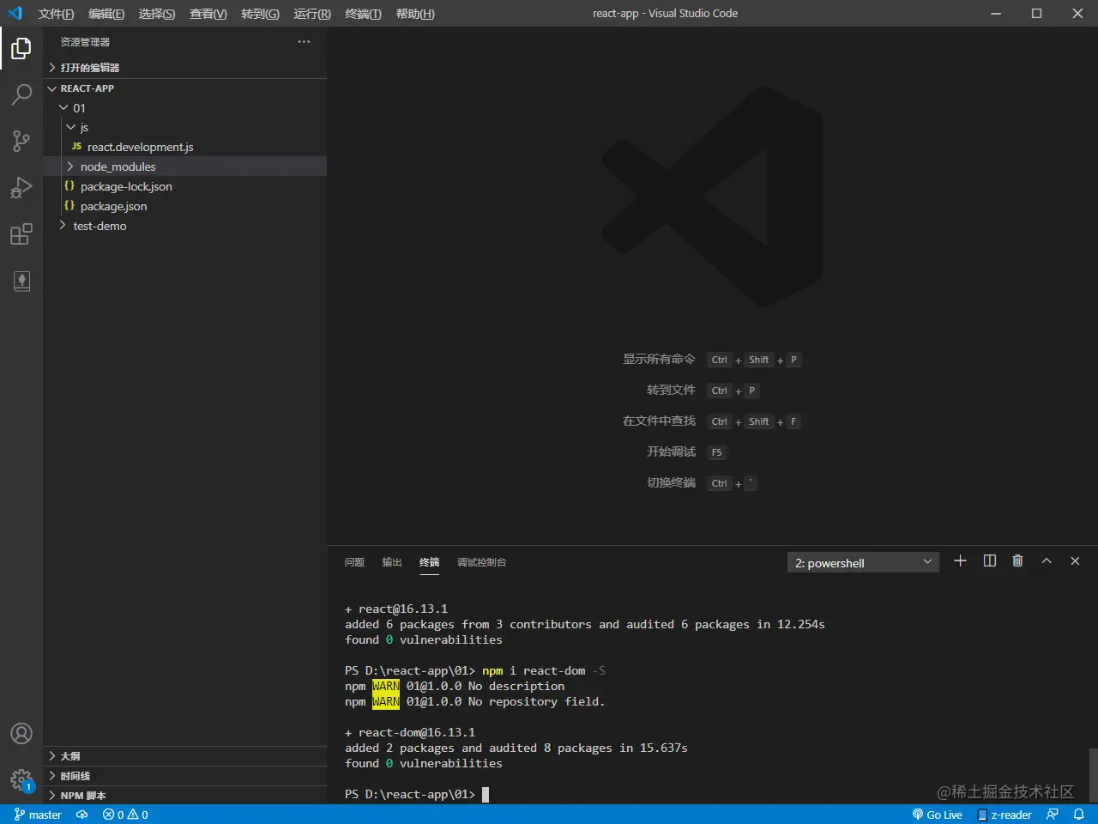The height and width of the screenshot is (824, 1098).
Task: Expand the test-demo folder
Action: pyautogui.click(x=184, y=226)
